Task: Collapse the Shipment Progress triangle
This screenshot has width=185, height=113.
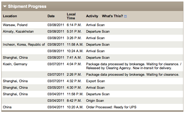Action: pyautogui.click(x=5, y=6)
